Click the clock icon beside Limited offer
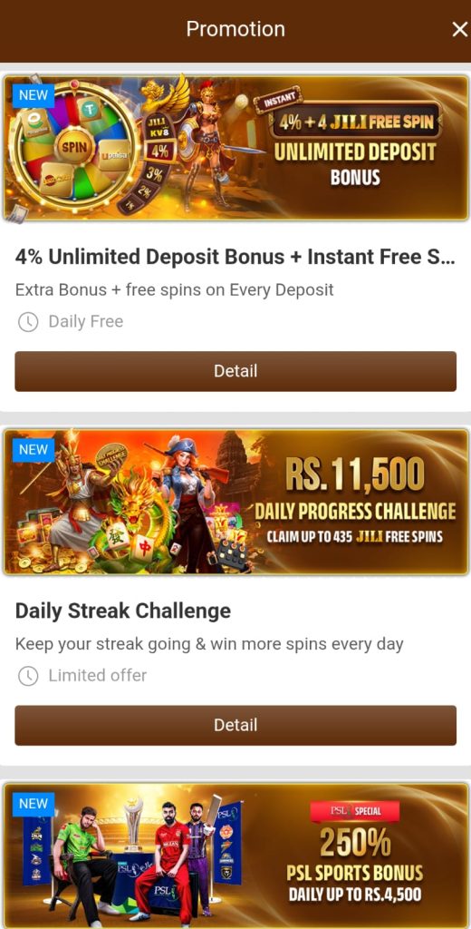 pyautogui.click(x=28, y=676)
